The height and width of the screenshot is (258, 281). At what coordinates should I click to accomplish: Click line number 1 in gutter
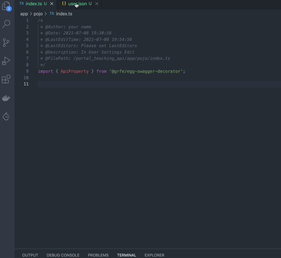click(x=27, y=21)
